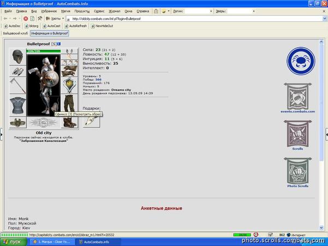Click the NewHideOut toolbar button

pyautogui.click(x=102, y=26)
